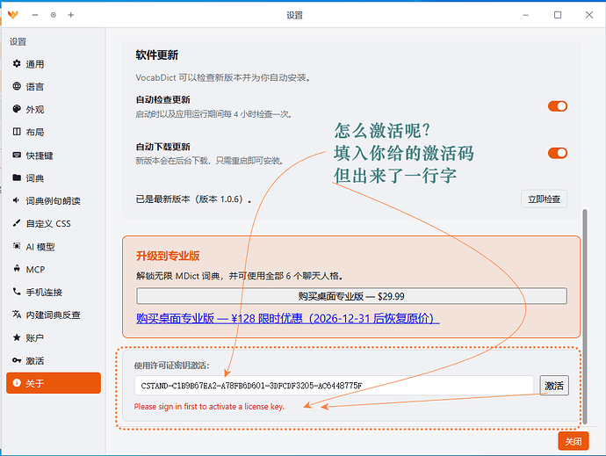The image size is (606, 456).
Task: Go to 布局 settings
Action: click(x=54, y=133)
